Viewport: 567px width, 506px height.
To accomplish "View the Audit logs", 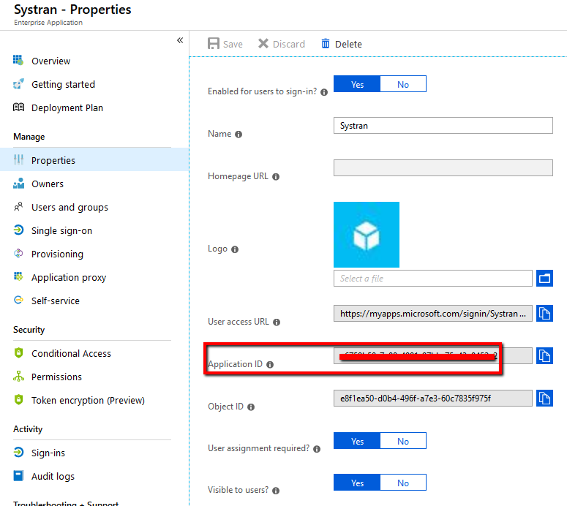I will [x=53, y=477].
